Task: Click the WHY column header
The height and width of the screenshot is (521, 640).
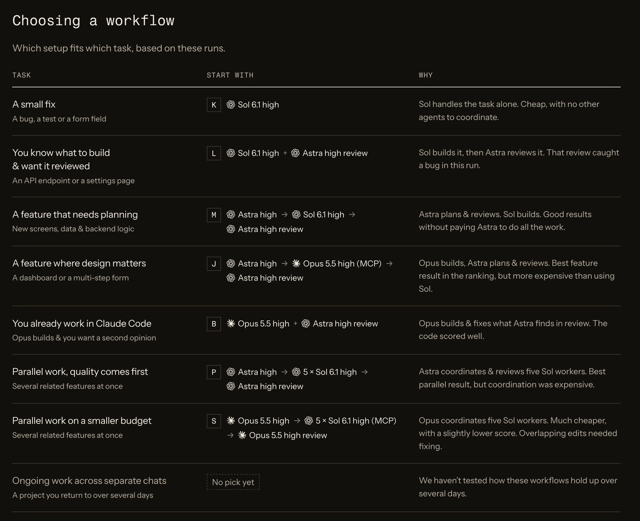Action: [426, 75]
